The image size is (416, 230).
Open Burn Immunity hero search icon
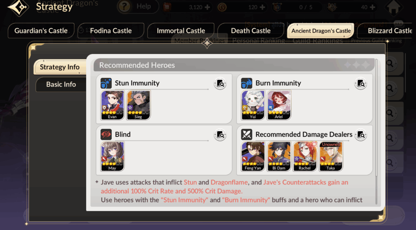pyautogui.click(x=361, y=84)
